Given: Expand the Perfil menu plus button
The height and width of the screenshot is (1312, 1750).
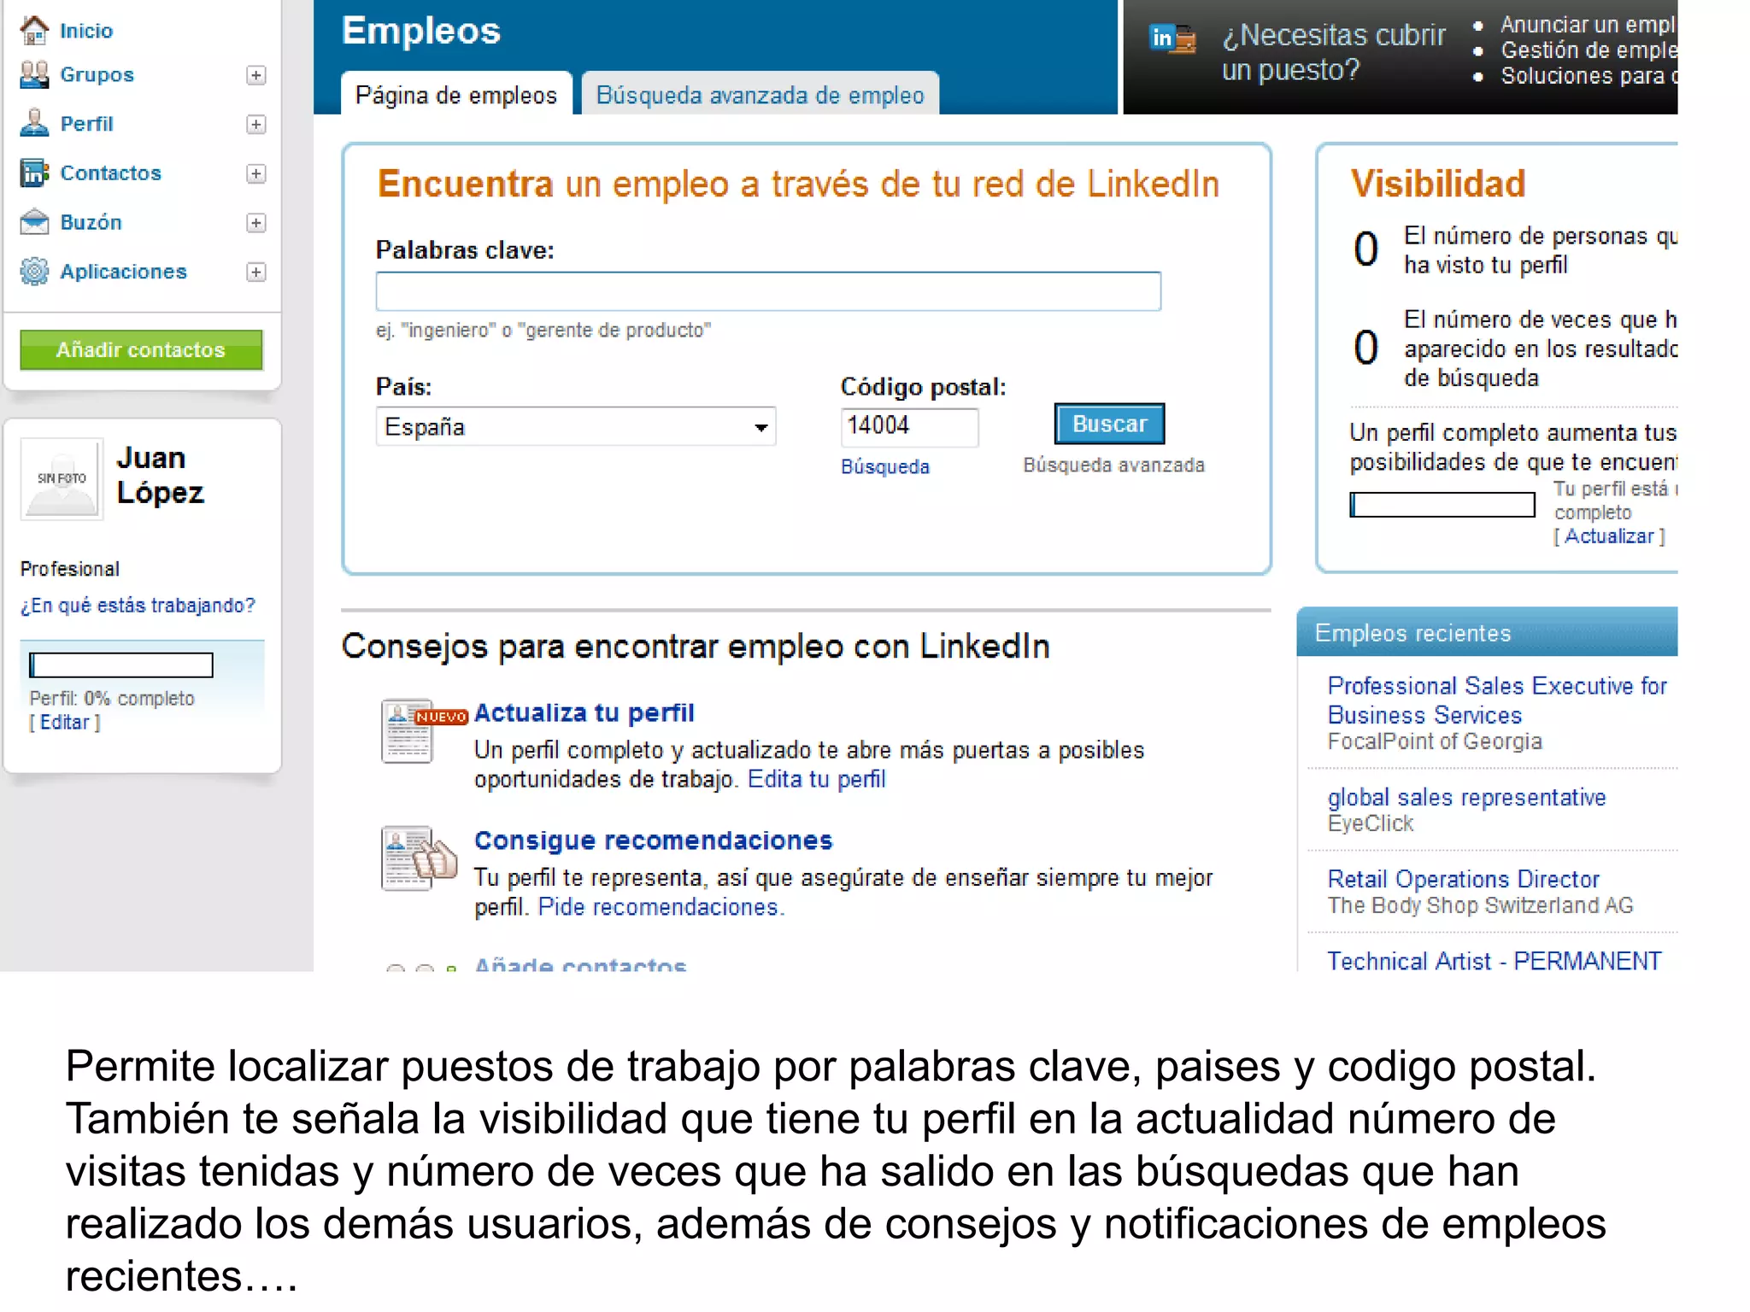Looking at the screenshot, I should 255,125.
